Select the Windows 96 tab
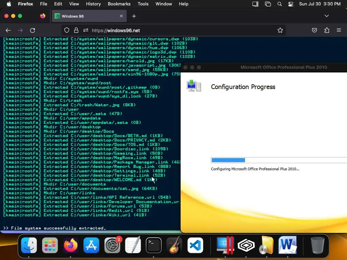Image resolution: width=347 pixels, height=260 pixels. click(x=89, y=16)
